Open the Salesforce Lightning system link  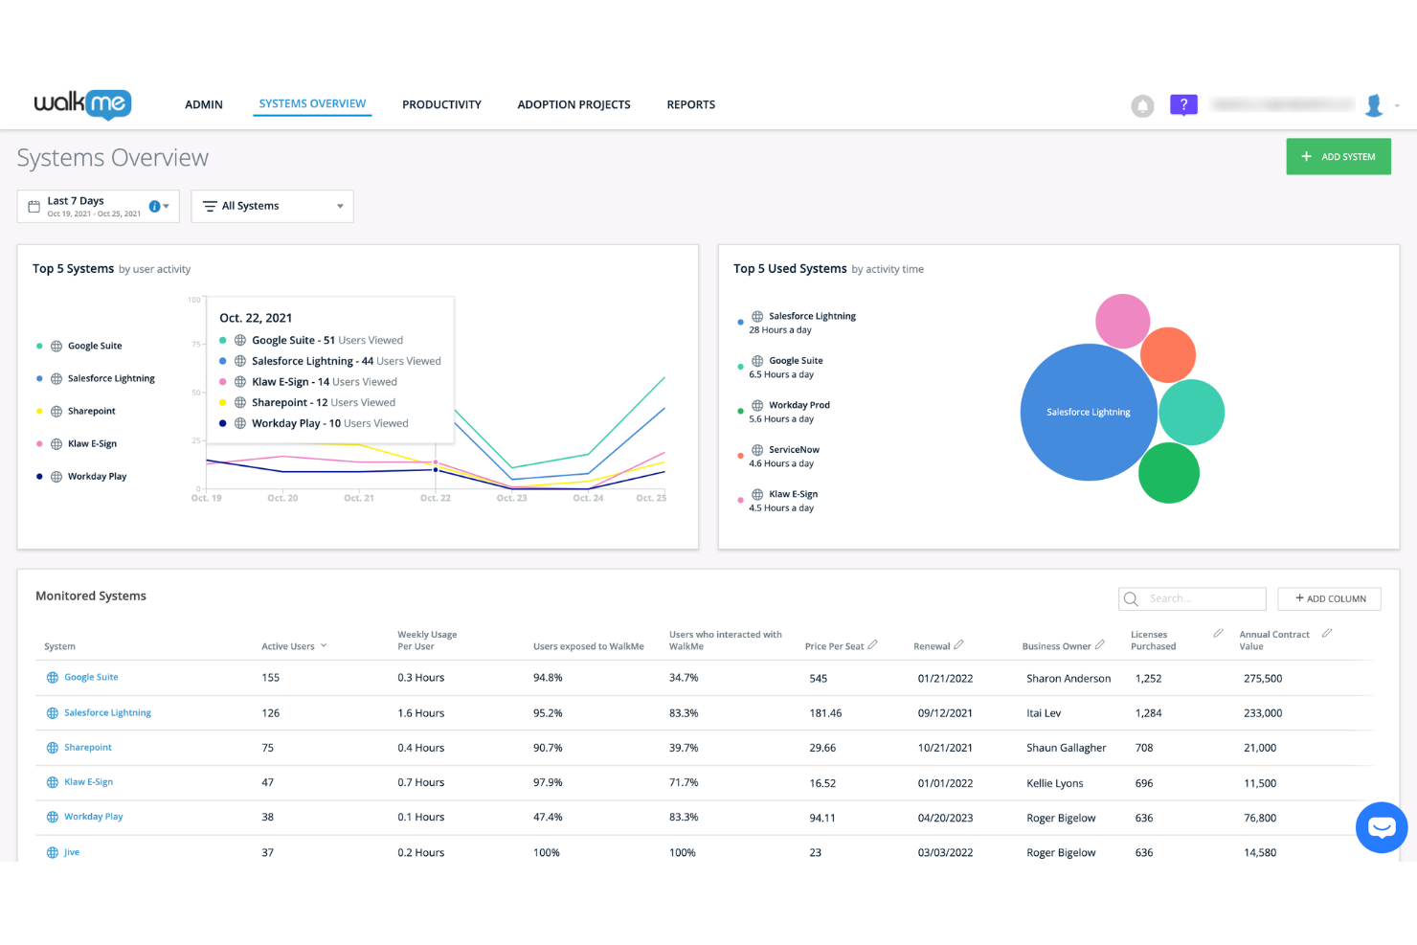(x=107, y=712)
